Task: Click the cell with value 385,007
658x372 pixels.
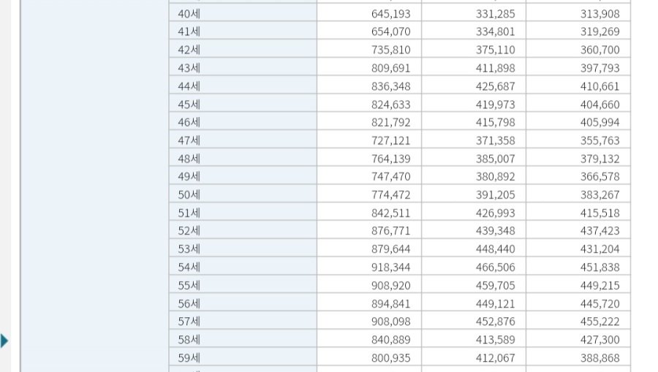Action: (495, 159)
